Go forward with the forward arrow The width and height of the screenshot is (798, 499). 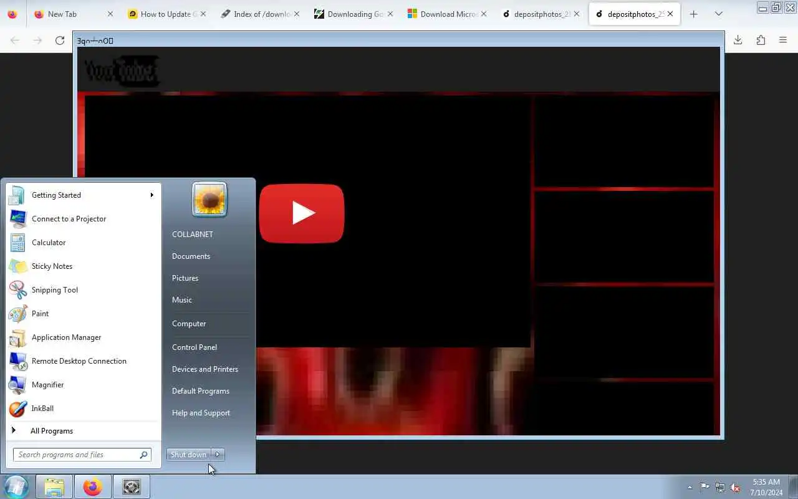pyautogui.click(x=37, y=41)
